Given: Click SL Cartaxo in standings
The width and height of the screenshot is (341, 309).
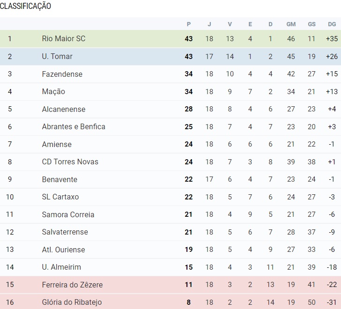Looking at the screenshot, I should point(60,197).
